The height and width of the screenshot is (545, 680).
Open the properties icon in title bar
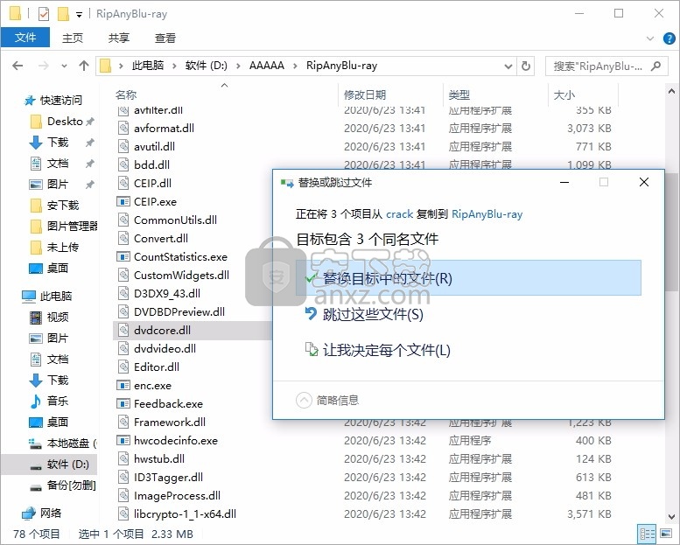(44, 14)
